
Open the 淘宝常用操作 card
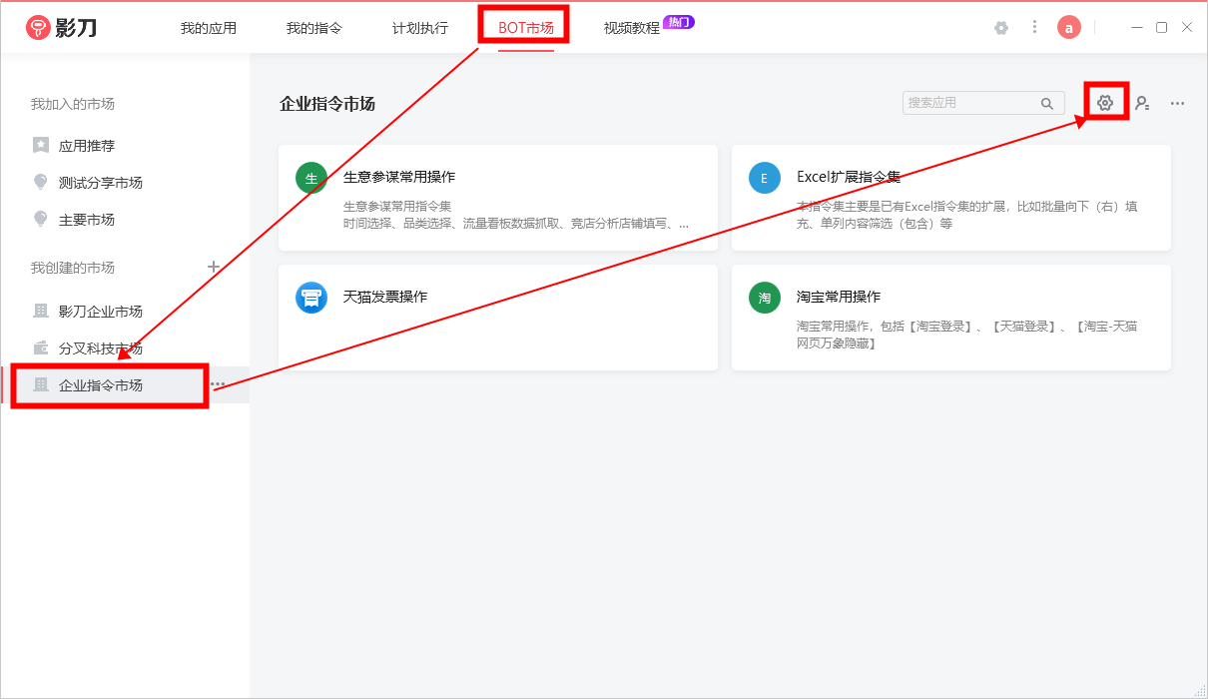951,318
